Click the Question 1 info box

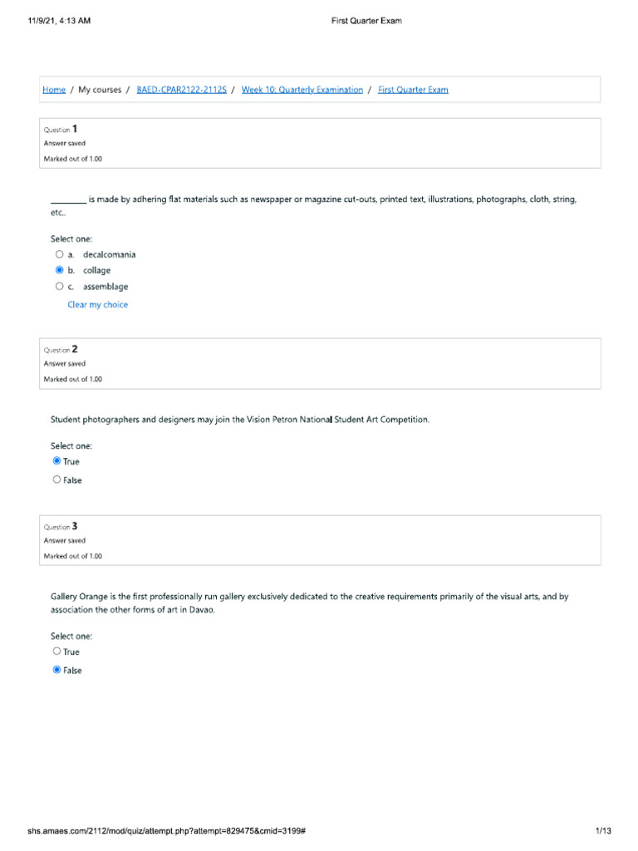click(320, 143)
